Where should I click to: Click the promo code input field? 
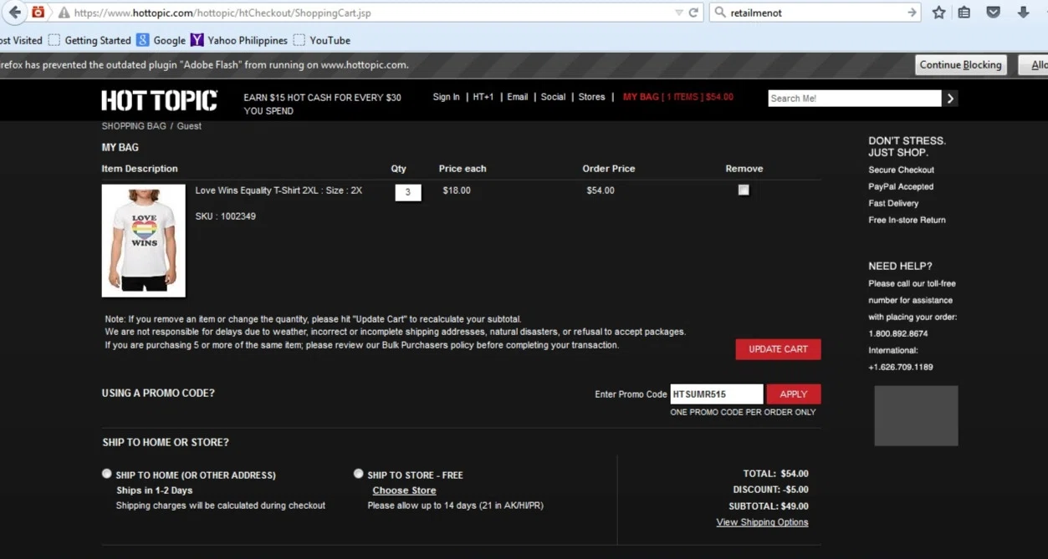coord(717,394)
